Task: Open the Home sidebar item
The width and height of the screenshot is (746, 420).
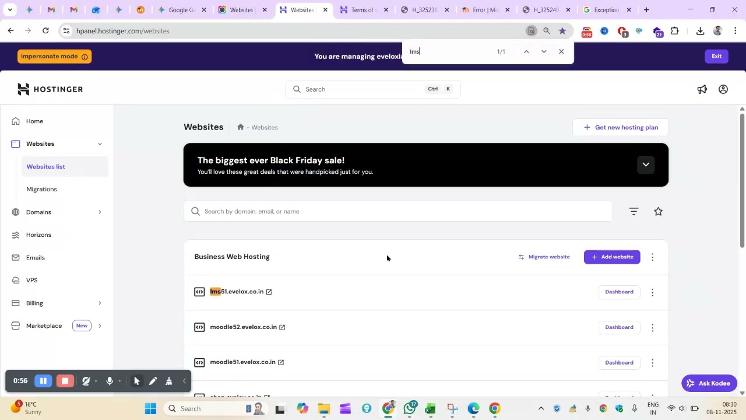Action: point(34,121)
